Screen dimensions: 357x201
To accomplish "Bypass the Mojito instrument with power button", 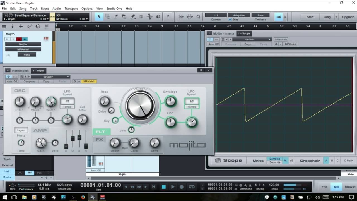I will pyautogui.click(x=8, y=76).
